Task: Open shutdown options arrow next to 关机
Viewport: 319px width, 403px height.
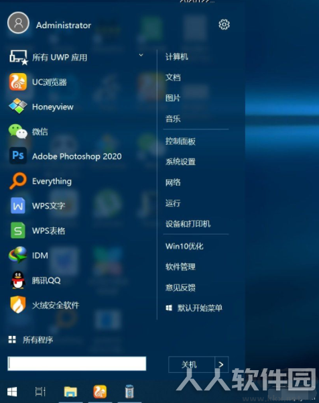Action: 221,364
